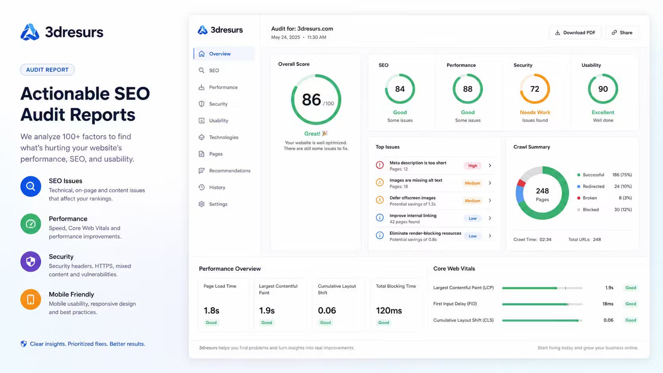
Task: Open the SEO menu item
Action: 224,71
